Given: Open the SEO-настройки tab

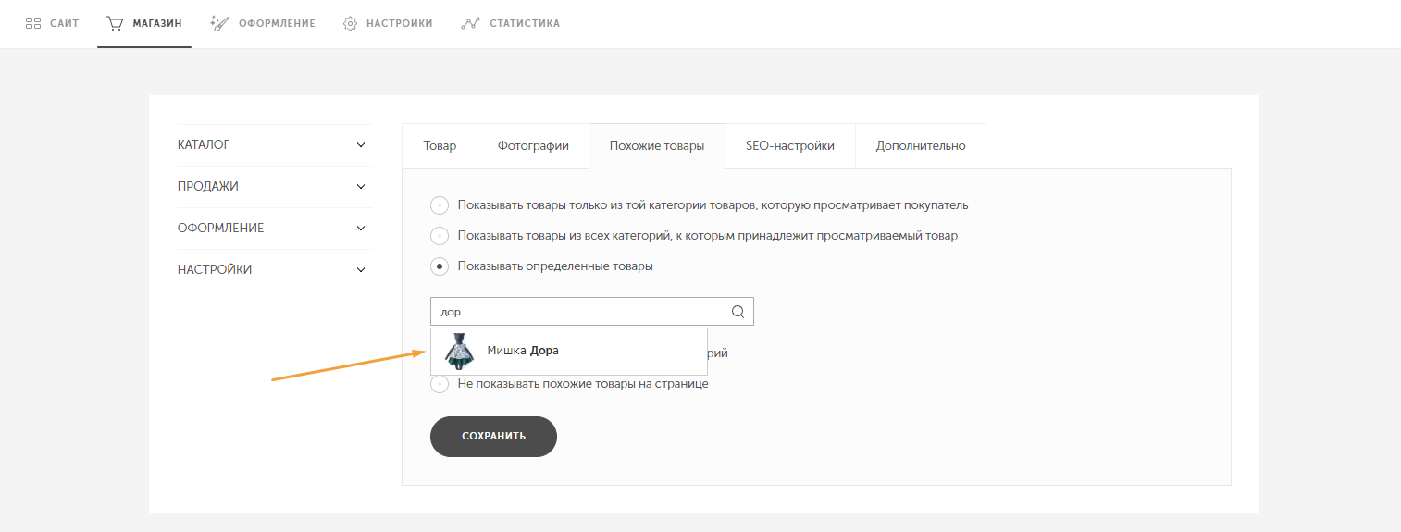Looking at the screenshot, I should [790, 146].
